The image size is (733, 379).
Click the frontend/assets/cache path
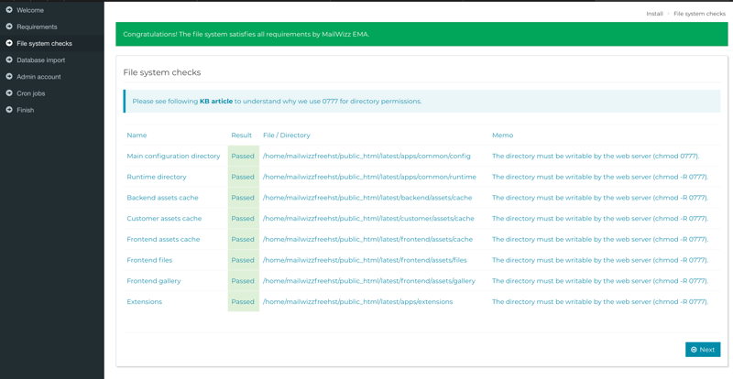[x=367, y=239]
